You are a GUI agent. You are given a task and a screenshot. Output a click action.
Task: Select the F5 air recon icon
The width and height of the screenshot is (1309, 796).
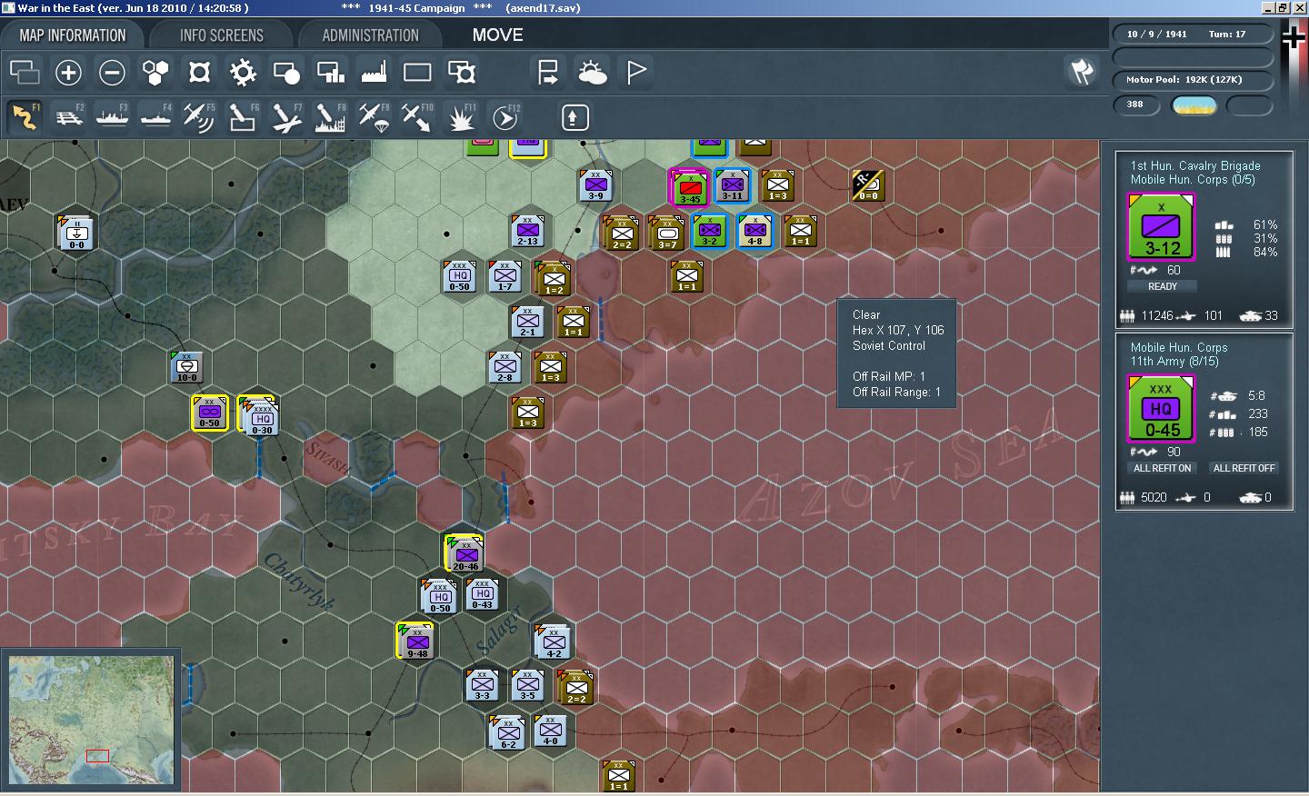coord(198,117)
